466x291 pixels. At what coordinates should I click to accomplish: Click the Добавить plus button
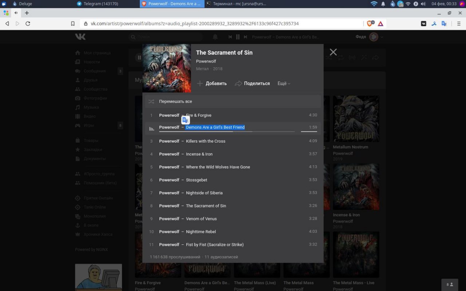pyautogui.click(x=212, y=83)
